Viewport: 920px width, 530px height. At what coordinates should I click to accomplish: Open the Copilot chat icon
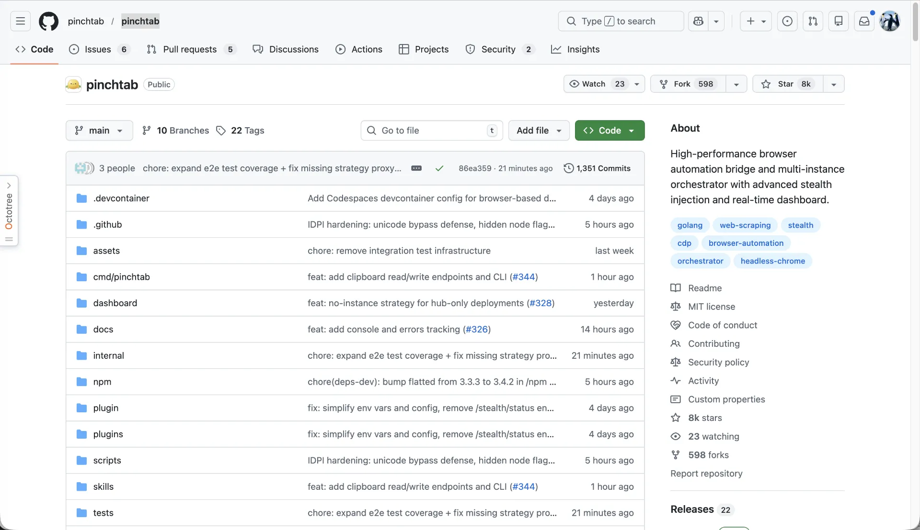698,22
